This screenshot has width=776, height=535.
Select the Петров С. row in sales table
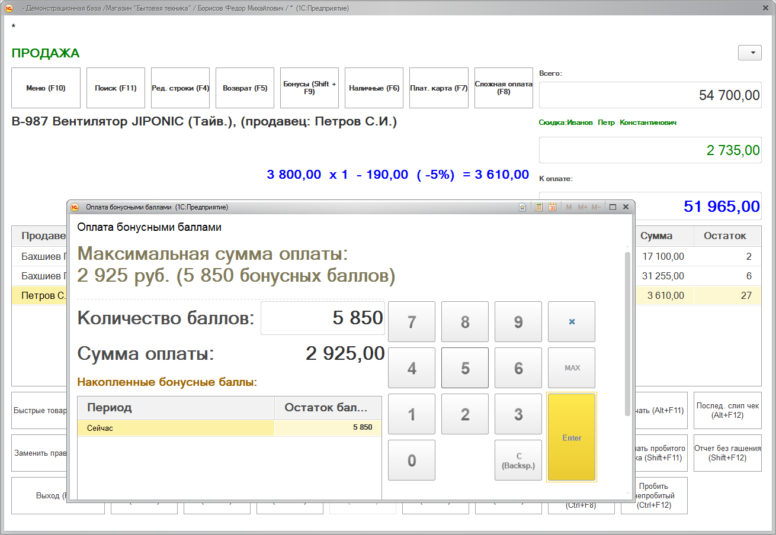tap(40, 295)
